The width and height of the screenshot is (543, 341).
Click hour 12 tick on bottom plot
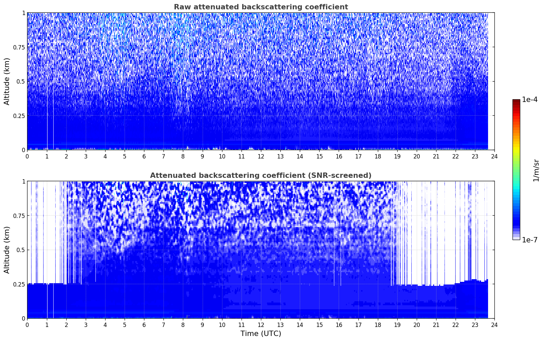pos(261,325)
